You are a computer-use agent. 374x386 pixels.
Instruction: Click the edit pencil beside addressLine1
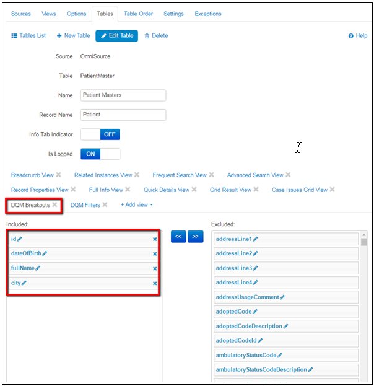pos(256,239)
